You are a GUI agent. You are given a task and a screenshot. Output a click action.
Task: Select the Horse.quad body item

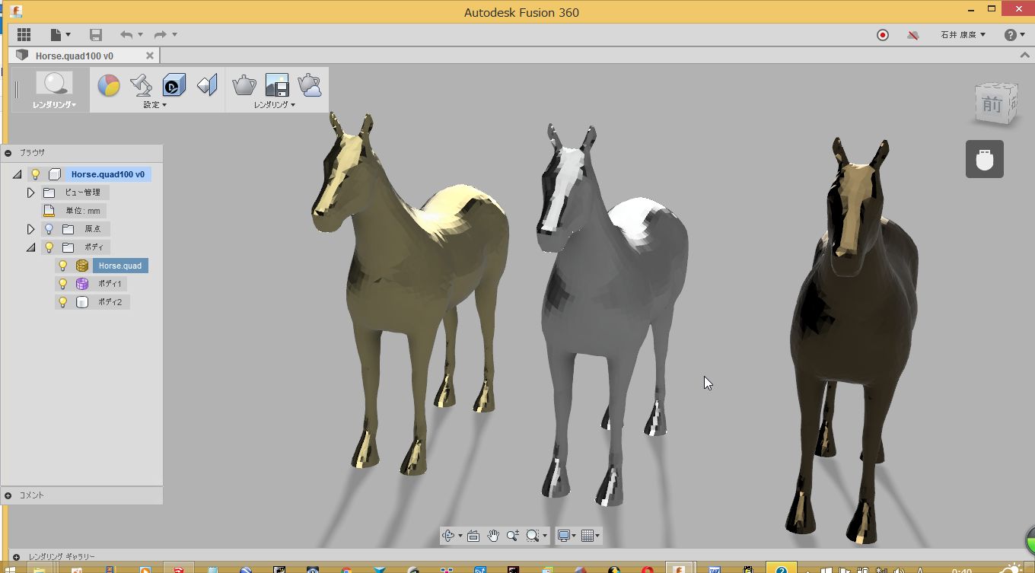[x=120, y=266]
